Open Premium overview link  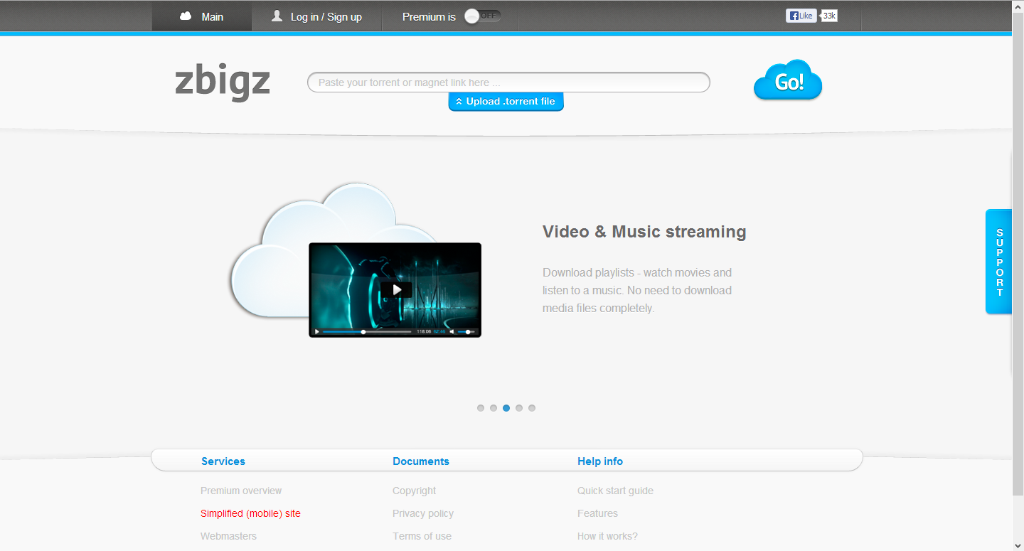[241, 491]
